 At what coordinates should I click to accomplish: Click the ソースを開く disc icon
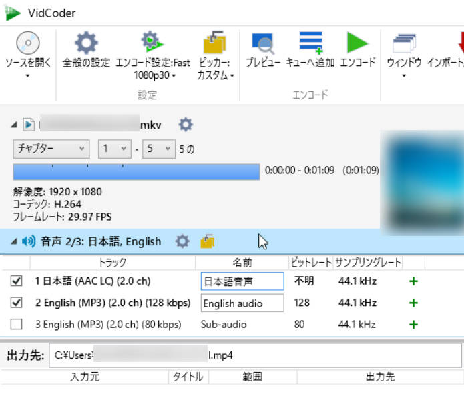click(28, 43)
